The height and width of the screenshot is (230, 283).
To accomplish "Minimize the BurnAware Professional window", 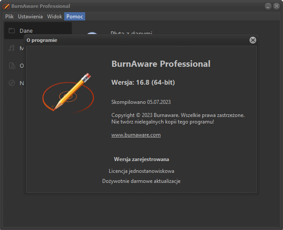I will 268,6.
